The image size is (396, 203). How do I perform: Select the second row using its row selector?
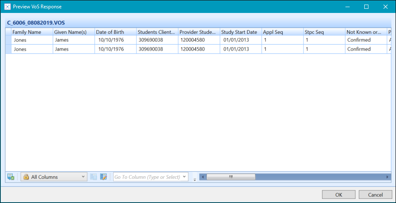pyautogui.click(x=8, y=49)
